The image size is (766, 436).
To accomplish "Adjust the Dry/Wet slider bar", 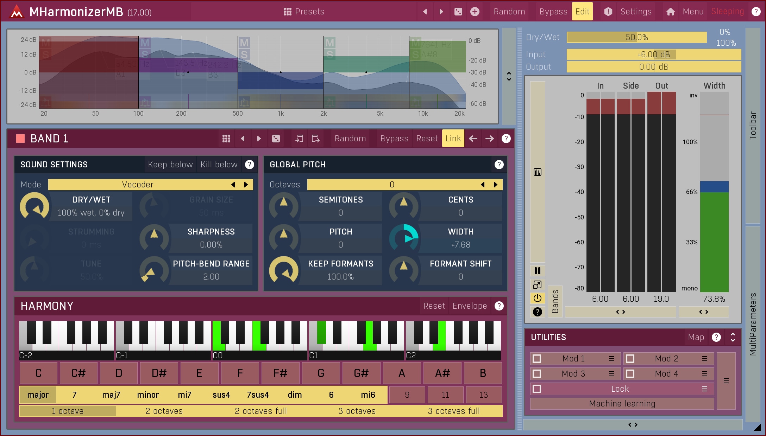I will coord(636,37).
